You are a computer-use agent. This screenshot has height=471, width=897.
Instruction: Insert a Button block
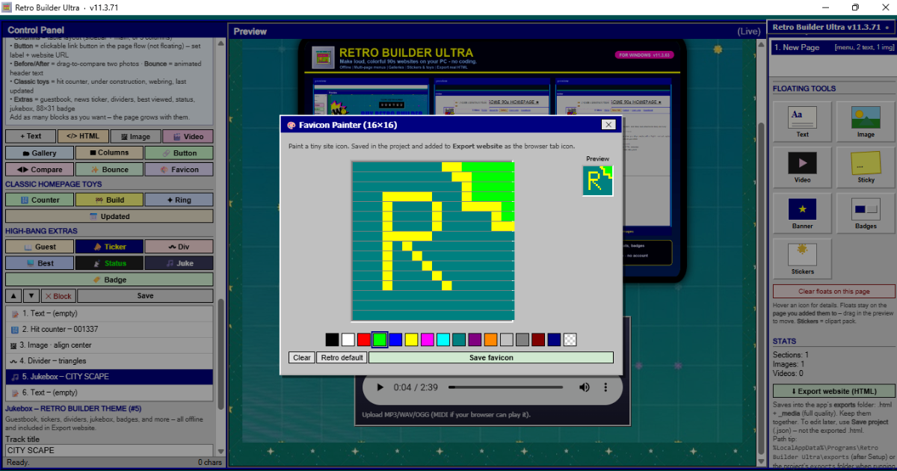coord(179,153)
